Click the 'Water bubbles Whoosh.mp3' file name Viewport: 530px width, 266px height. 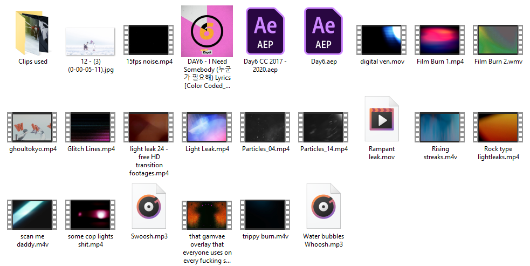(x=323, y=240)
